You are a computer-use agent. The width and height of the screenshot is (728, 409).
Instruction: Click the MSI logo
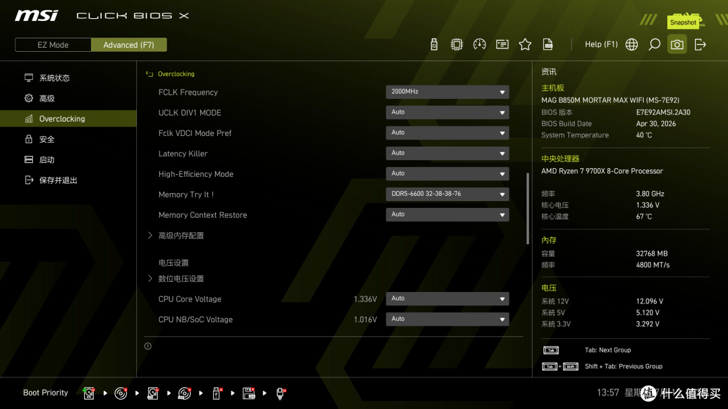36,15
